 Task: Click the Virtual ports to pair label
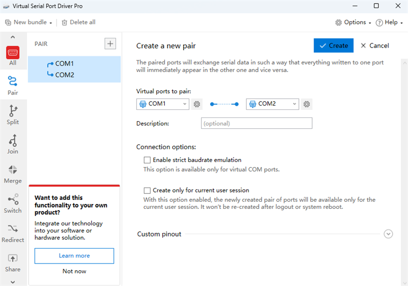[164, 91]
